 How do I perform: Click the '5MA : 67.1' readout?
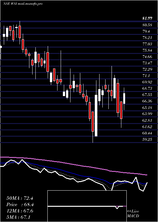tap(18, 217)
